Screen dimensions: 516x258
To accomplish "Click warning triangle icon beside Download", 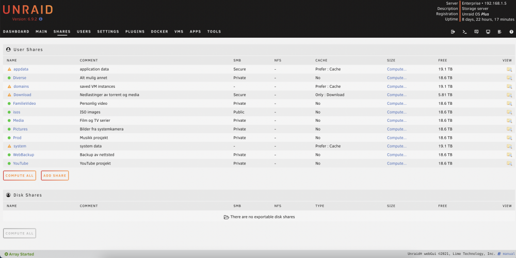I will click(9, 95).
